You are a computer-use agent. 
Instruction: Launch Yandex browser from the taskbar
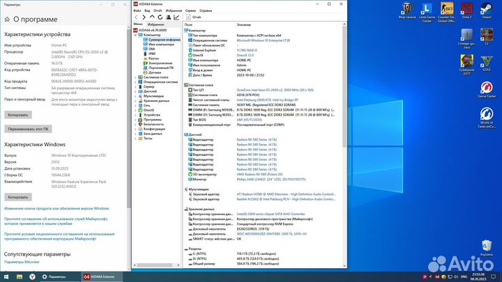[32, 277]
